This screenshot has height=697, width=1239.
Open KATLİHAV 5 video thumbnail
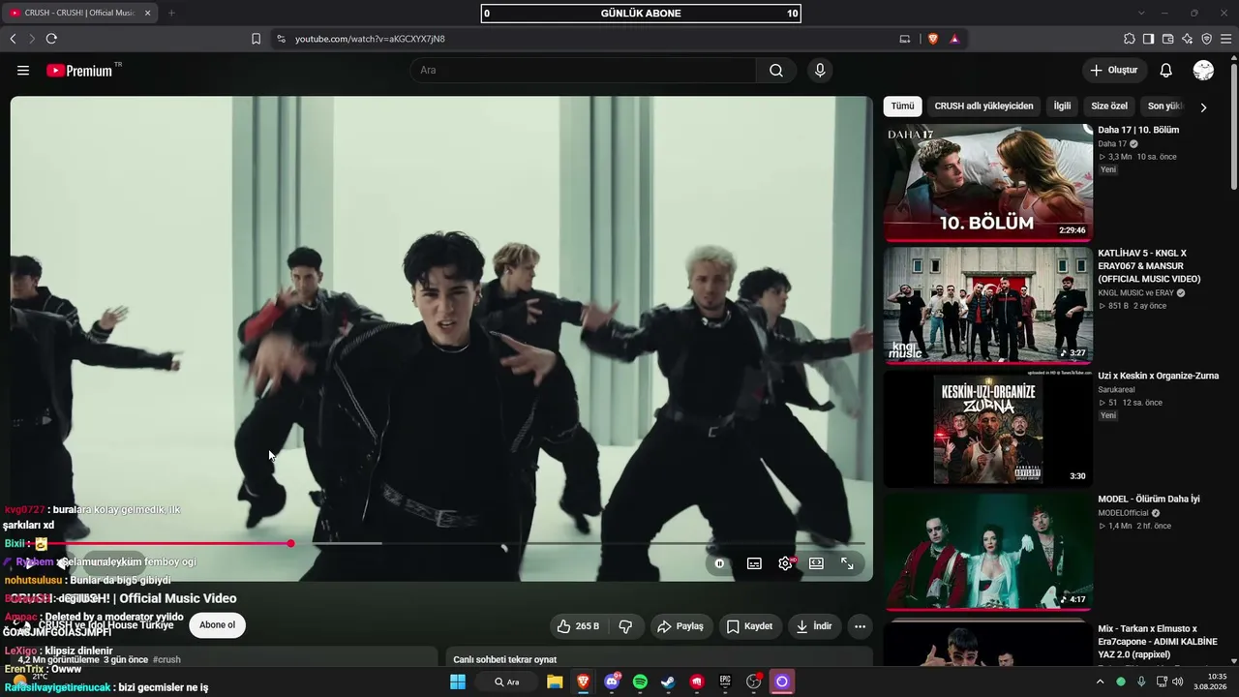988,305
